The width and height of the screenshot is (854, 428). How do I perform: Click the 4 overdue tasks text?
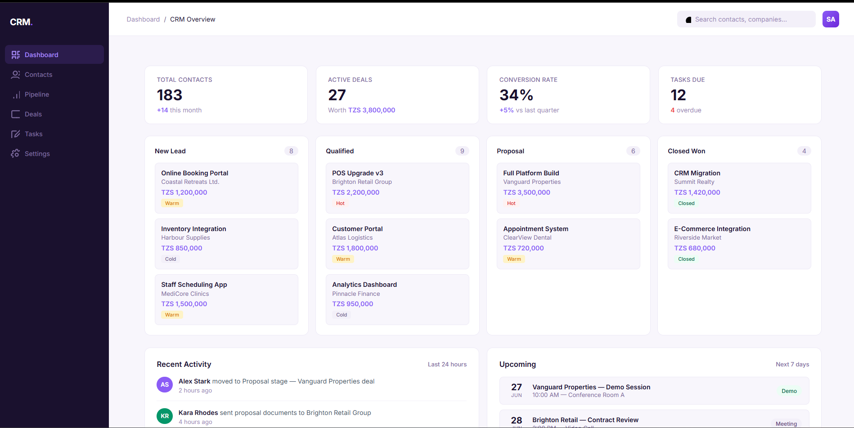click(686, 110)
